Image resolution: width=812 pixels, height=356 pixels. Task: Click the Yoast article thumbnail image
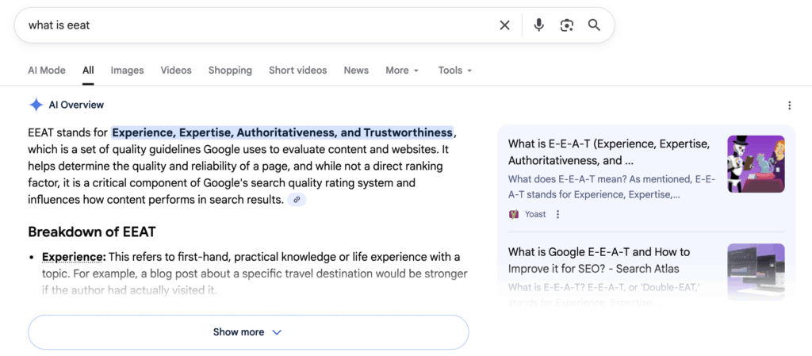[x=756, y=164]
